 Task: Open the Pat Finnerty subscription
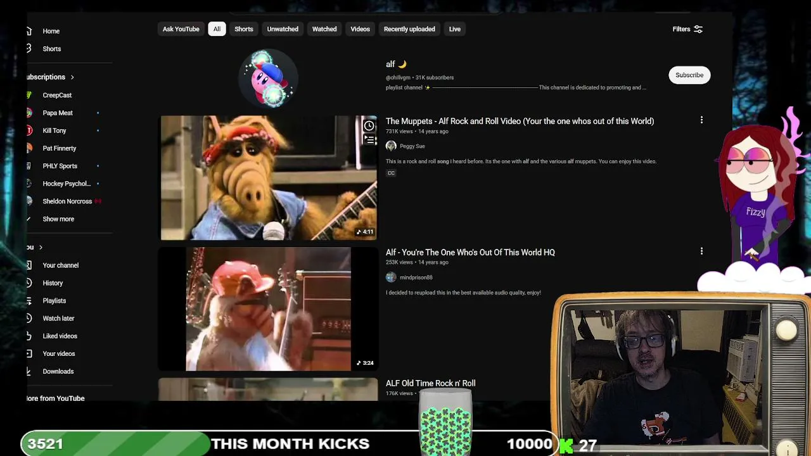point(60,148)
